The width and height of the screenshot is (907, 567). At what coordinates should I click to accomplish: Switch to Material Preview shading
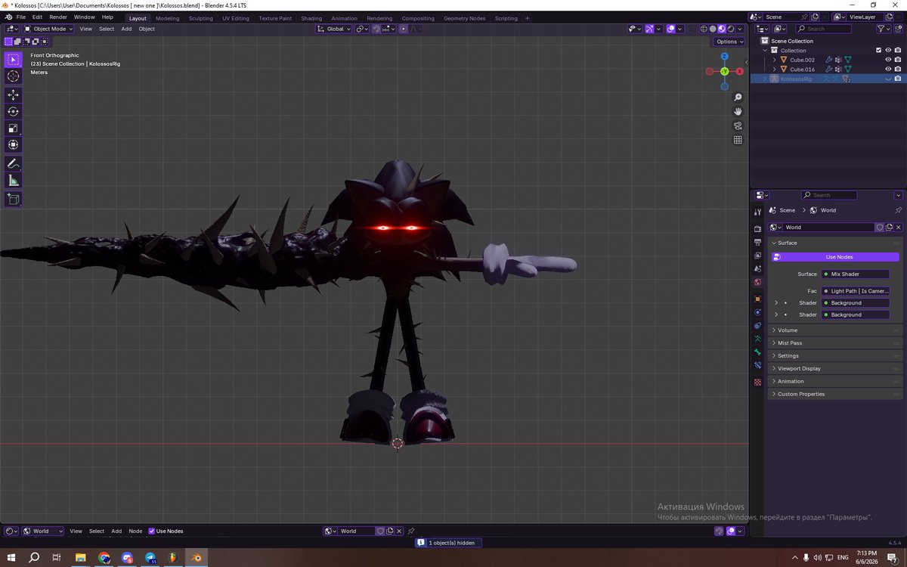point(722,29)
